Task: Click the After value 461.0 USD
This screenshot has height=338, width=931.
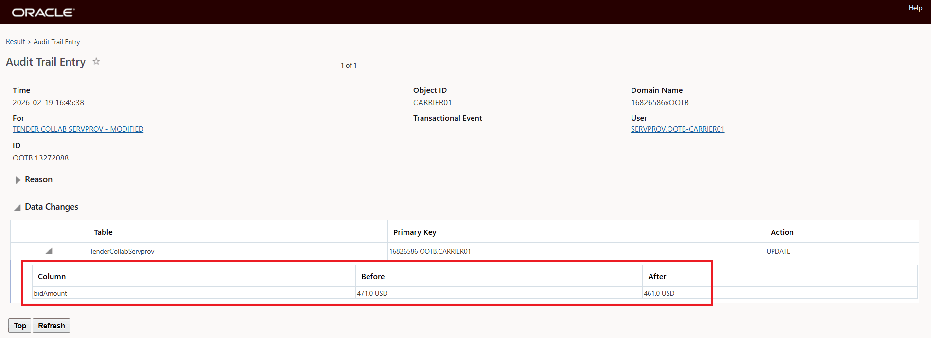Action: click(x=659, y=293)
